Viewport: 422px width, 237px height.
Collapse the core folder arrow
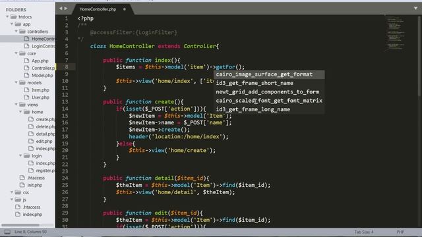(x=16, y=53)
